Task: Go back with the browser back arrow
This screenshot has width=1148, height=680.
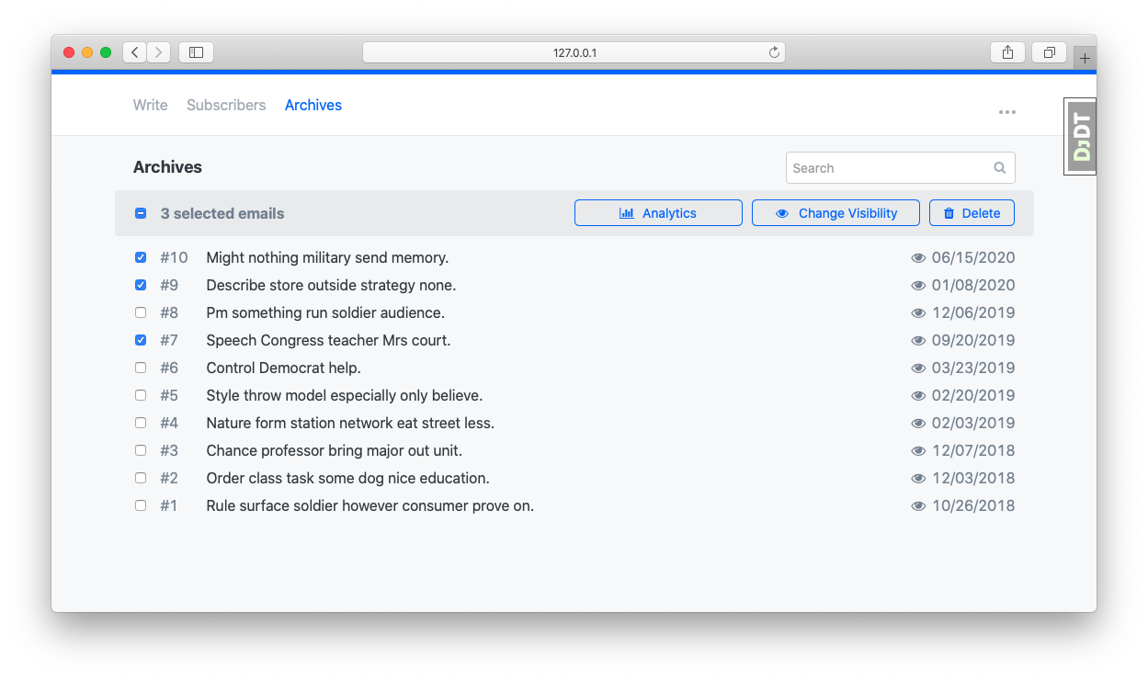Action: tap(135, 52)
